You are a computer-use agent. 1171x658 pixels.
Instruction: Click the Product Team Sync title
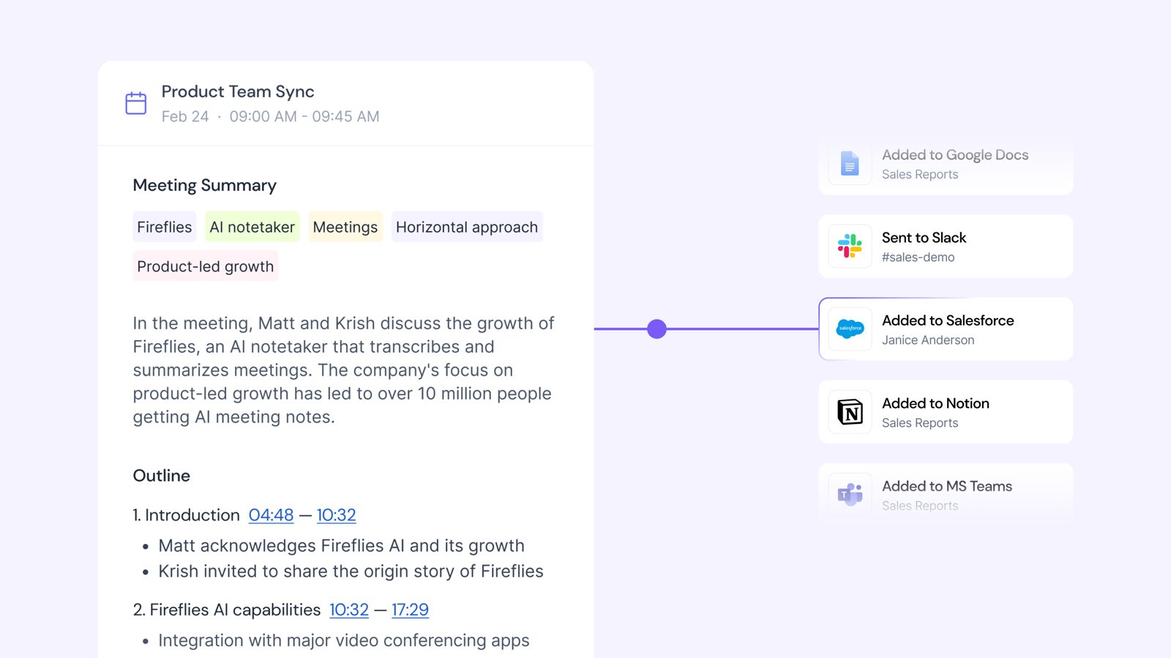[238, 91]
